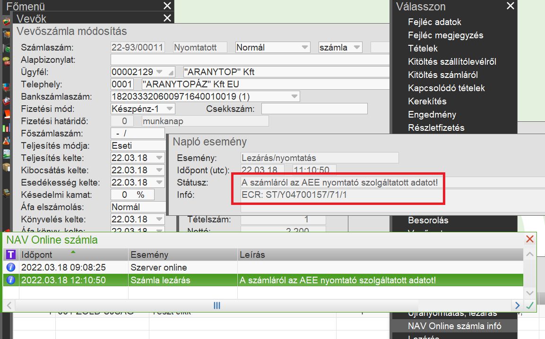Click the shopping basket icon in the sidebar
The width and height of the screenshot is (545, 339).
point(6,22)
